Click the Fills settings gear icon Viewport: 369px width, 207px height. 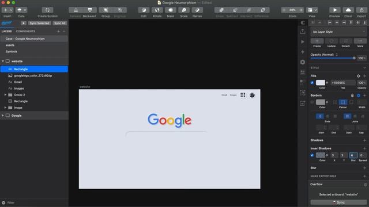359,76
